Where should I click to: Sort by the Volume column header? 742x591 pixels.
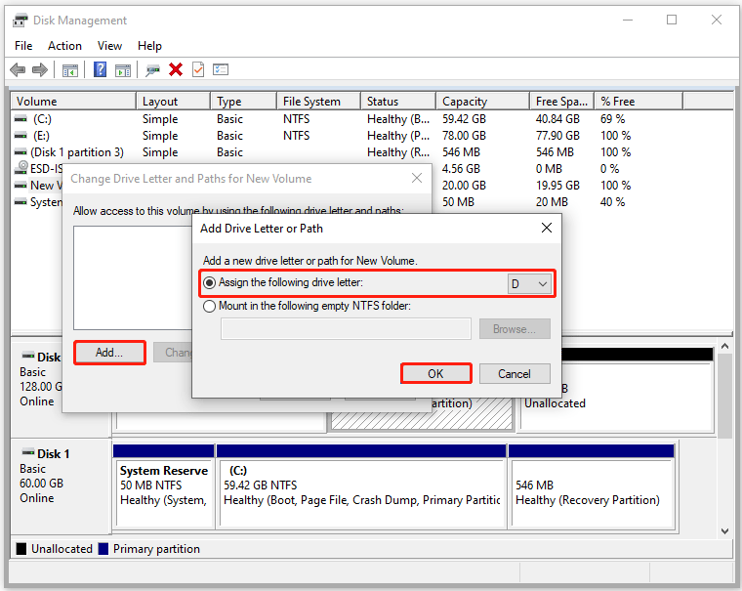coord(74,102)
